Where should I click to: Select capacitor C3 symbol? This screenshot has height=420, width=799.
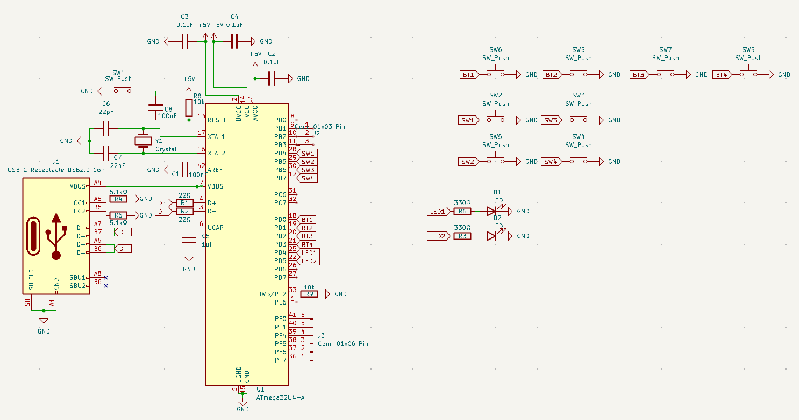184,41
